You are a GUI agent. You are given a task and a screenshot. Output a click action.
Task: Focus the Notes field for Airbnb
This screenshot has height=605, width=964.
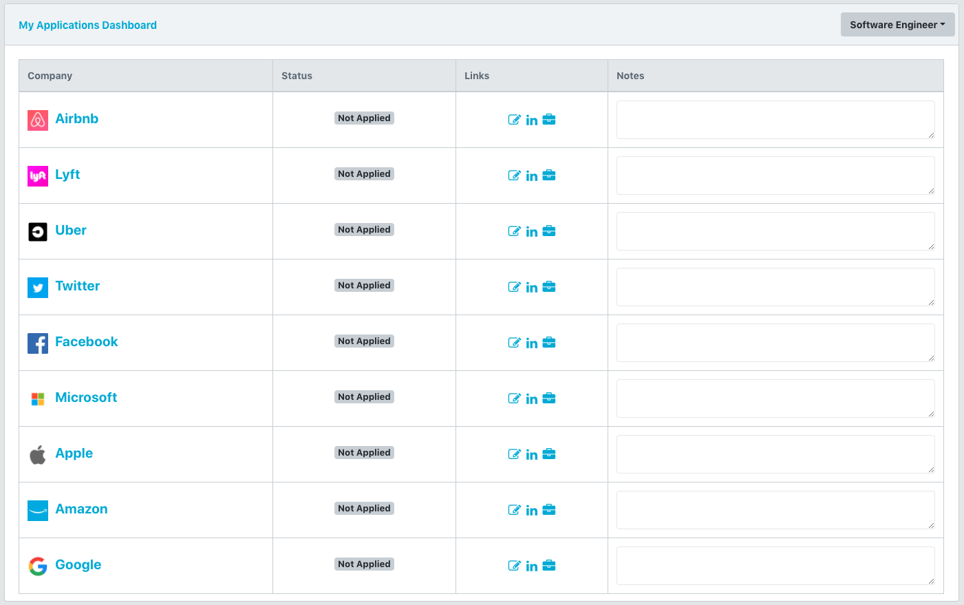775,120
